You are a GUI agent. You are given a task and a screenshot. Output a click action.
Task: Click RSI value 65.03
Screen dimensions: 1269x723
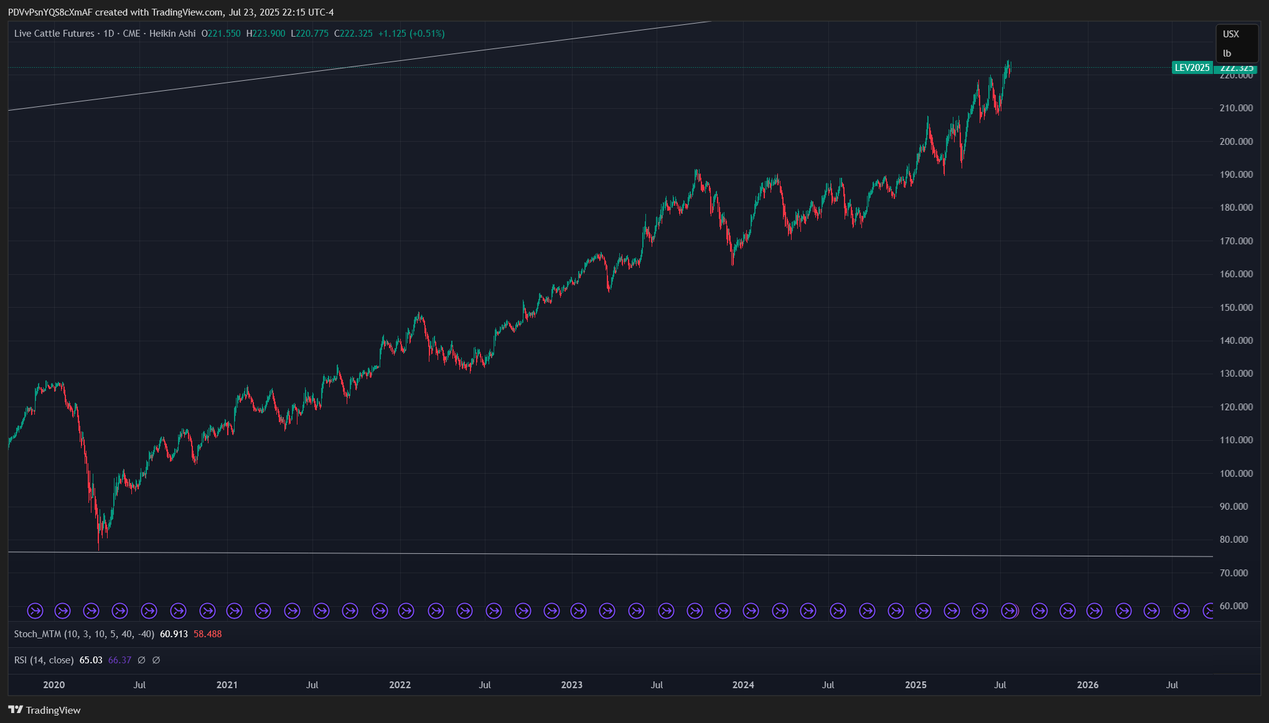point(91,660)
